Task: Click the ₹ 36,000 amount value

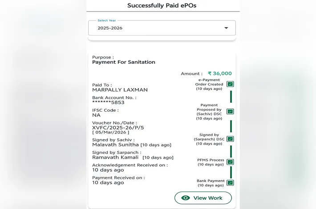Action: (220, 73)
